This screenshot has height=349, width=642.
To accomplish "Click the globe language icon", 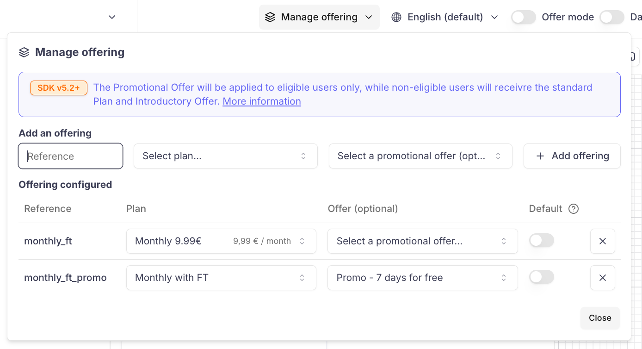I will click(396, 17).
